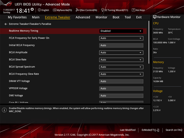Expand the BCLK Amplitude dropdown
Image resolution: width=184 pixels, height=138 pixels.
pyautogui.click(x=121, y=53)
